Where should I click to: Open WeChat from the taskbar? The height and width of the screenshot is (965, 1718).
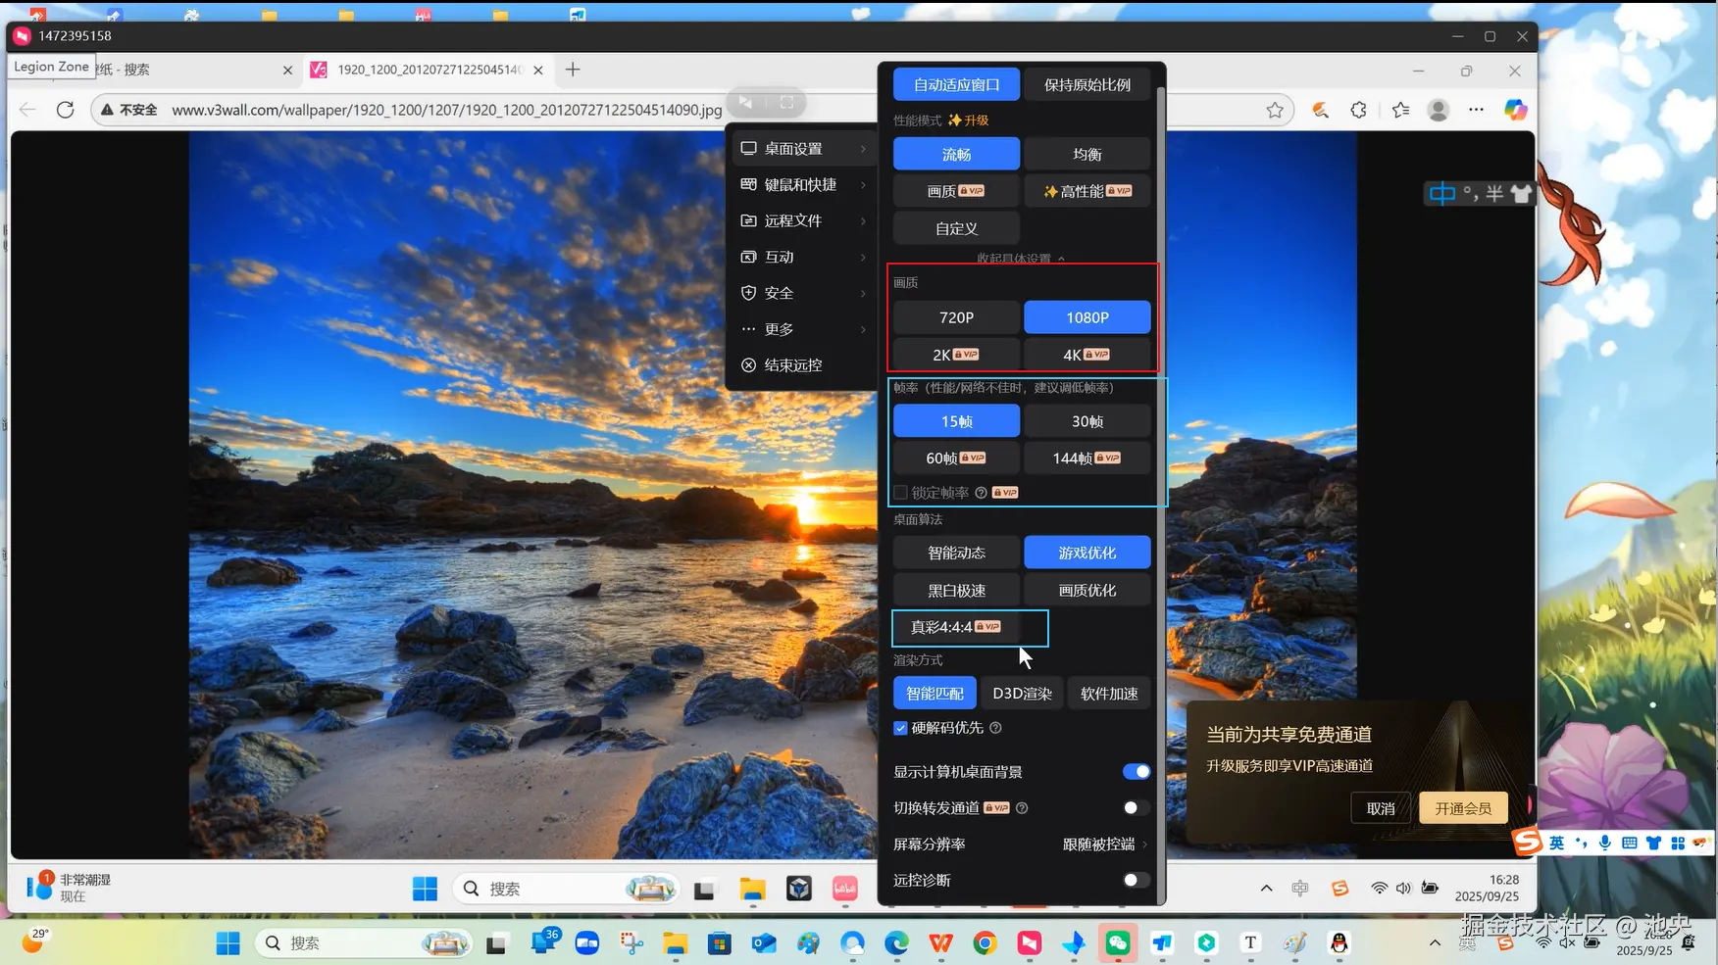(x=1118, y=942)
